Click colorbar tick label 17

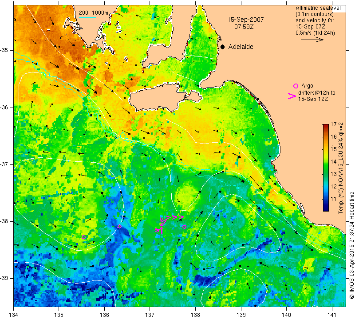[x=334, y=124]
